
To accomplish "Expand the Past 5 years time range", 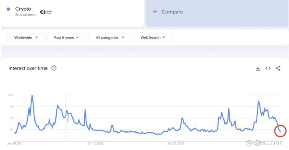I will click(66, 37).
